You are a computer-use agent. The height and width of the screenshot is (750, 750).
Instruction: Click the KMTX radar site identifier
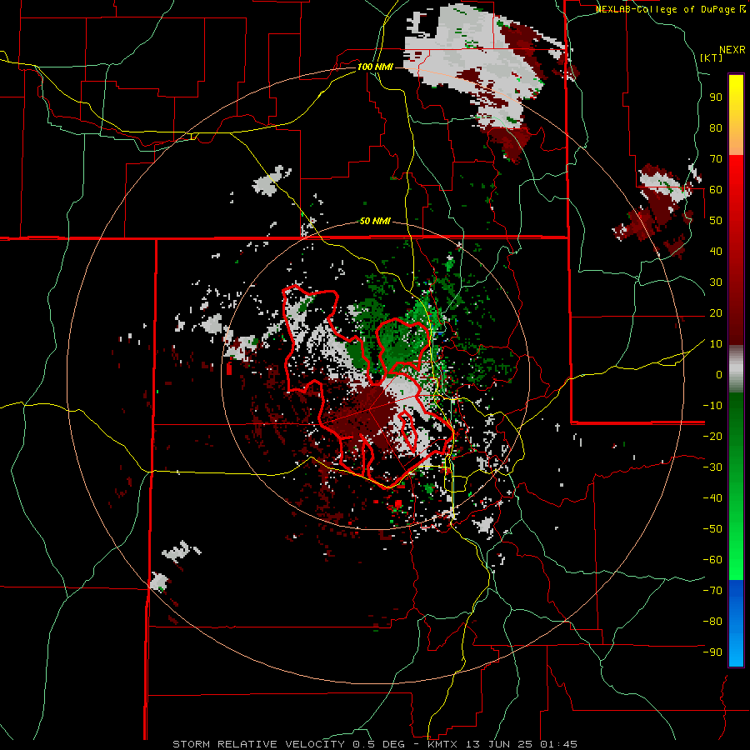(442, 744)
